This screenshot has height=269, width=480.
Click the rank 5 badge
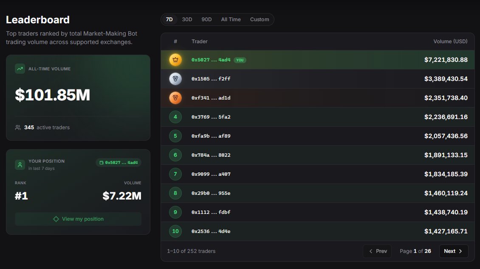coord(175,136)
